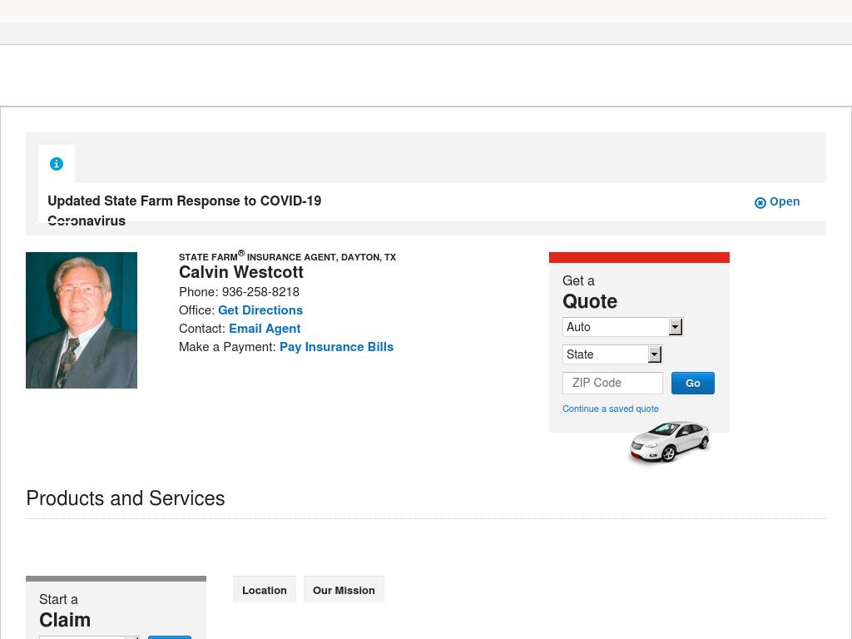
Task: Click the white car image
Action: point(670,442)
